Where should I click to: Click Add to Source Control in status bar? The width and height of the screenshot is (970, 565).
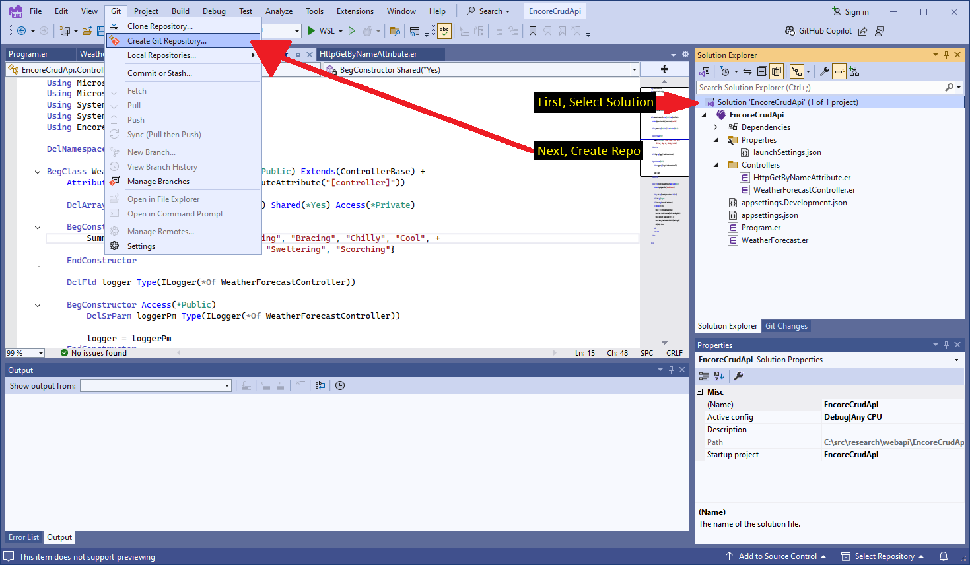[777, 556]
